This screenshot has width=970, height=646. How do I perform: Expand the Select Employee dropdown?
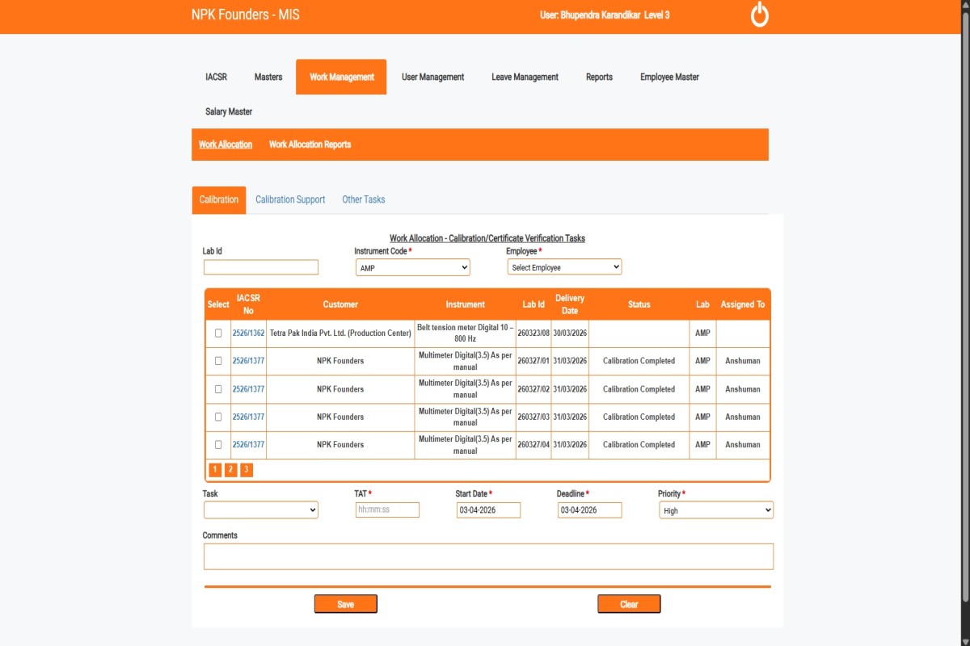pos(564,267)
